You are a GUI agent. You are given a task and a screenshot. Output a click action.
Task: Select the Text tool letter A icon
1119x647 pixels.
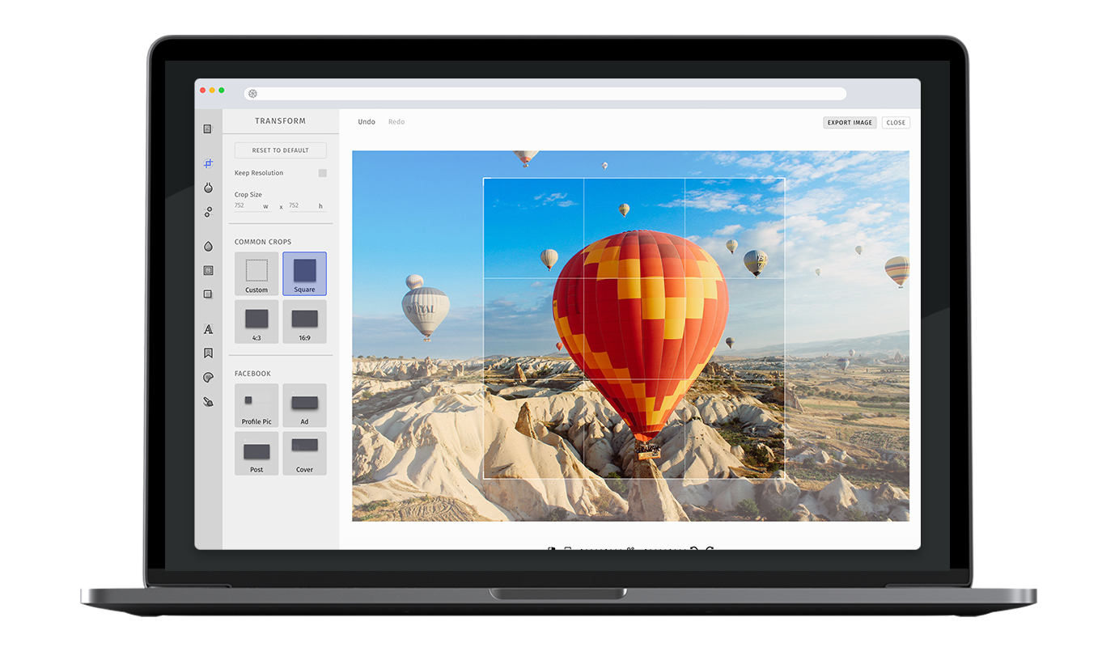click(x=208, y=329)
